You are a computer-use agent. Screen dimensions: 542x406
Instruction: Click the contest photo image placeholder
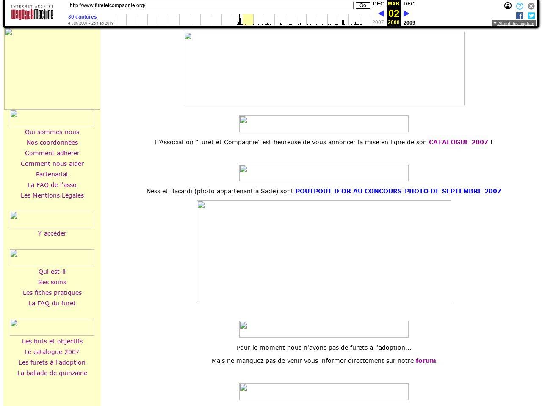(x=324, y=251)
